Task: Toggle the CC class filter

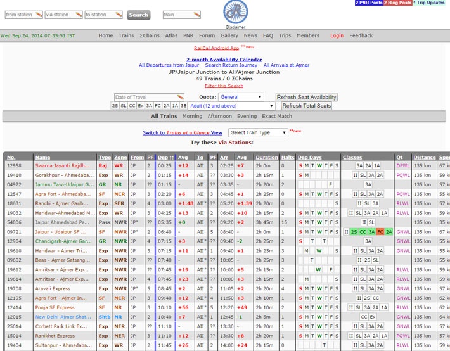Action: tap(132, 106)
